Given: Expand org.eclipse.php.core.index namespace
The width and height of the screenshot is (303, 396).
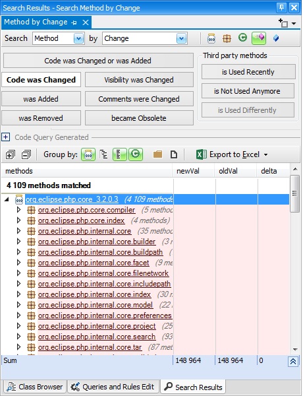Looking at the screenshot, I should pyautogui.click(x=18, y=220).
